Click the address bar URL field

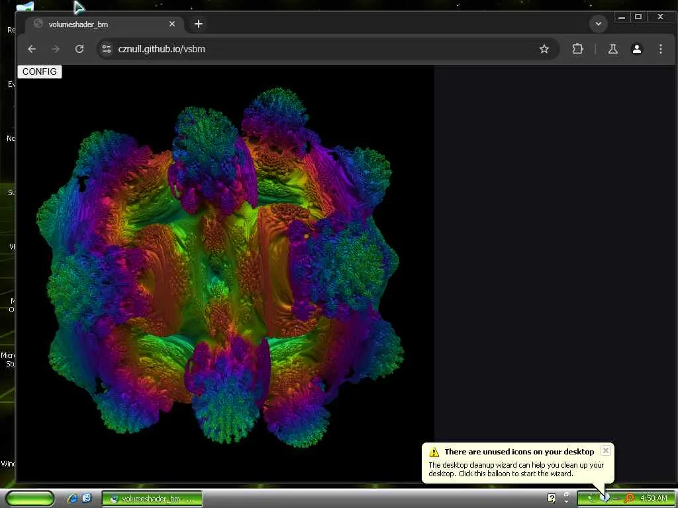click(x=320, y=49)
